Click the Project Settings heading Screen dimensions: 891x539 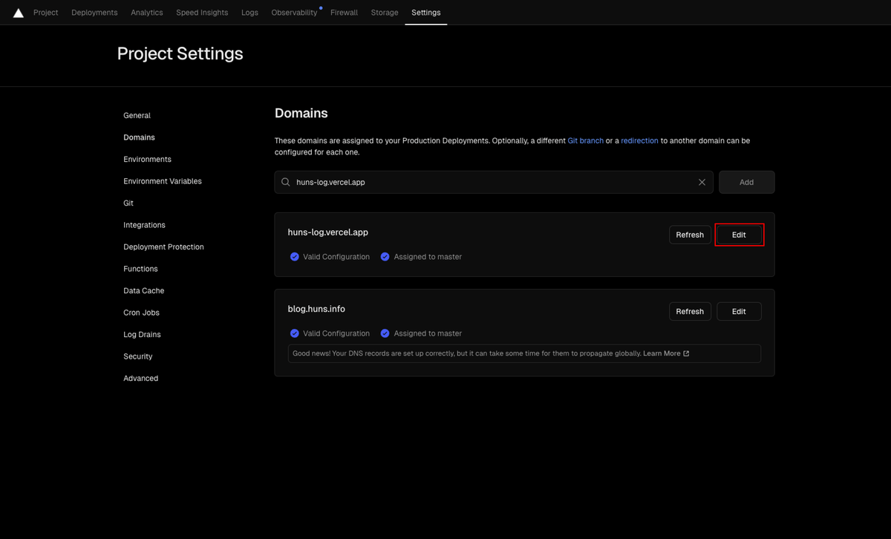click(x=180, y=53)
